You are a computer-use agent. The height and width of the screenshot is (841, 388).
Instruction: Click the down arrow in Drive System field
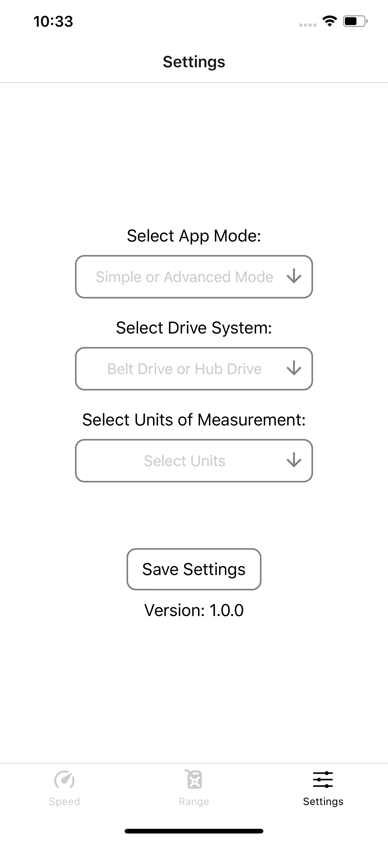pyautogui.click(x=294, y=369)
